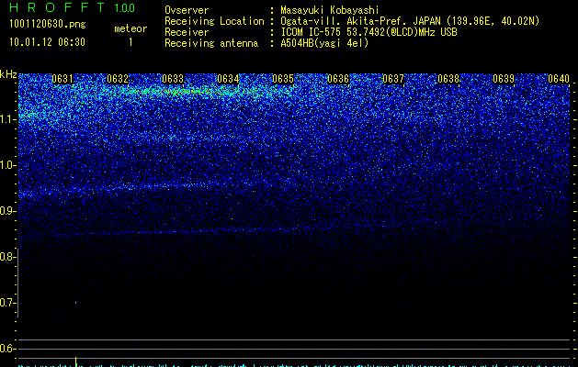This screenshot has width=578, height=367.
Task: Click the antenna A504HB(yagi 4el) text
Action: point(324,43)
